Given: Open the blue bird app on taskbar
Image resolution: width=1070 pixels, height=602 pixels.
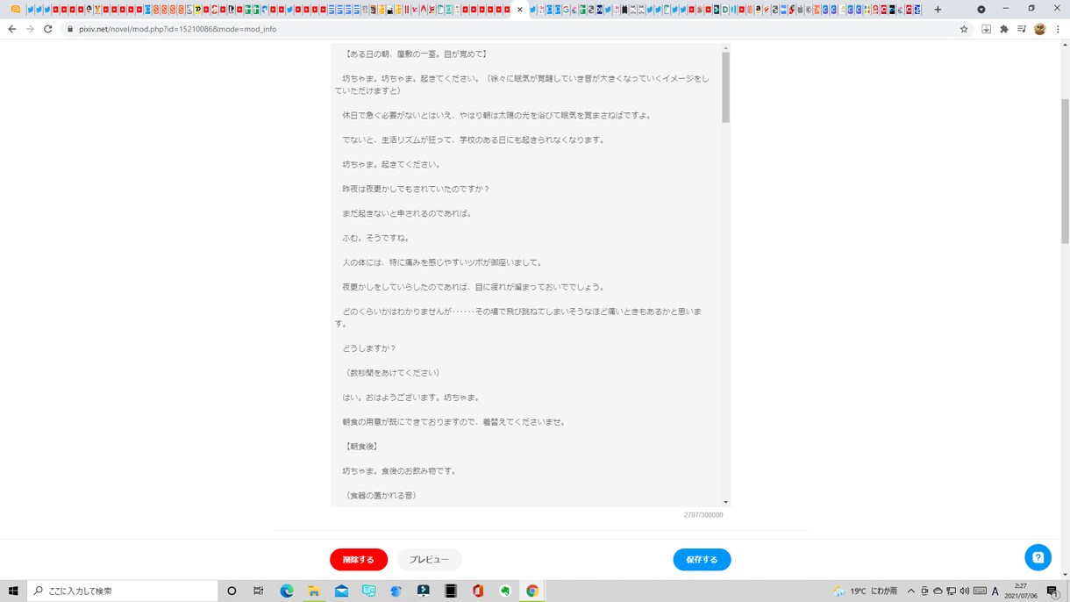Looking at the screenshot, I should coord(396,591).
